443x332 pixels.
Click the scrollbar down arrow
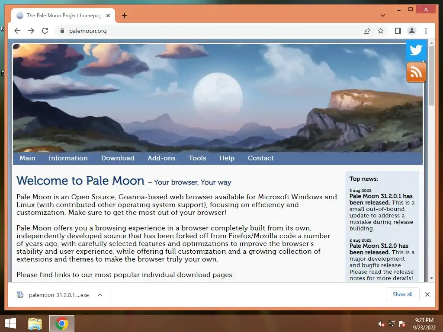click(431, 278)
